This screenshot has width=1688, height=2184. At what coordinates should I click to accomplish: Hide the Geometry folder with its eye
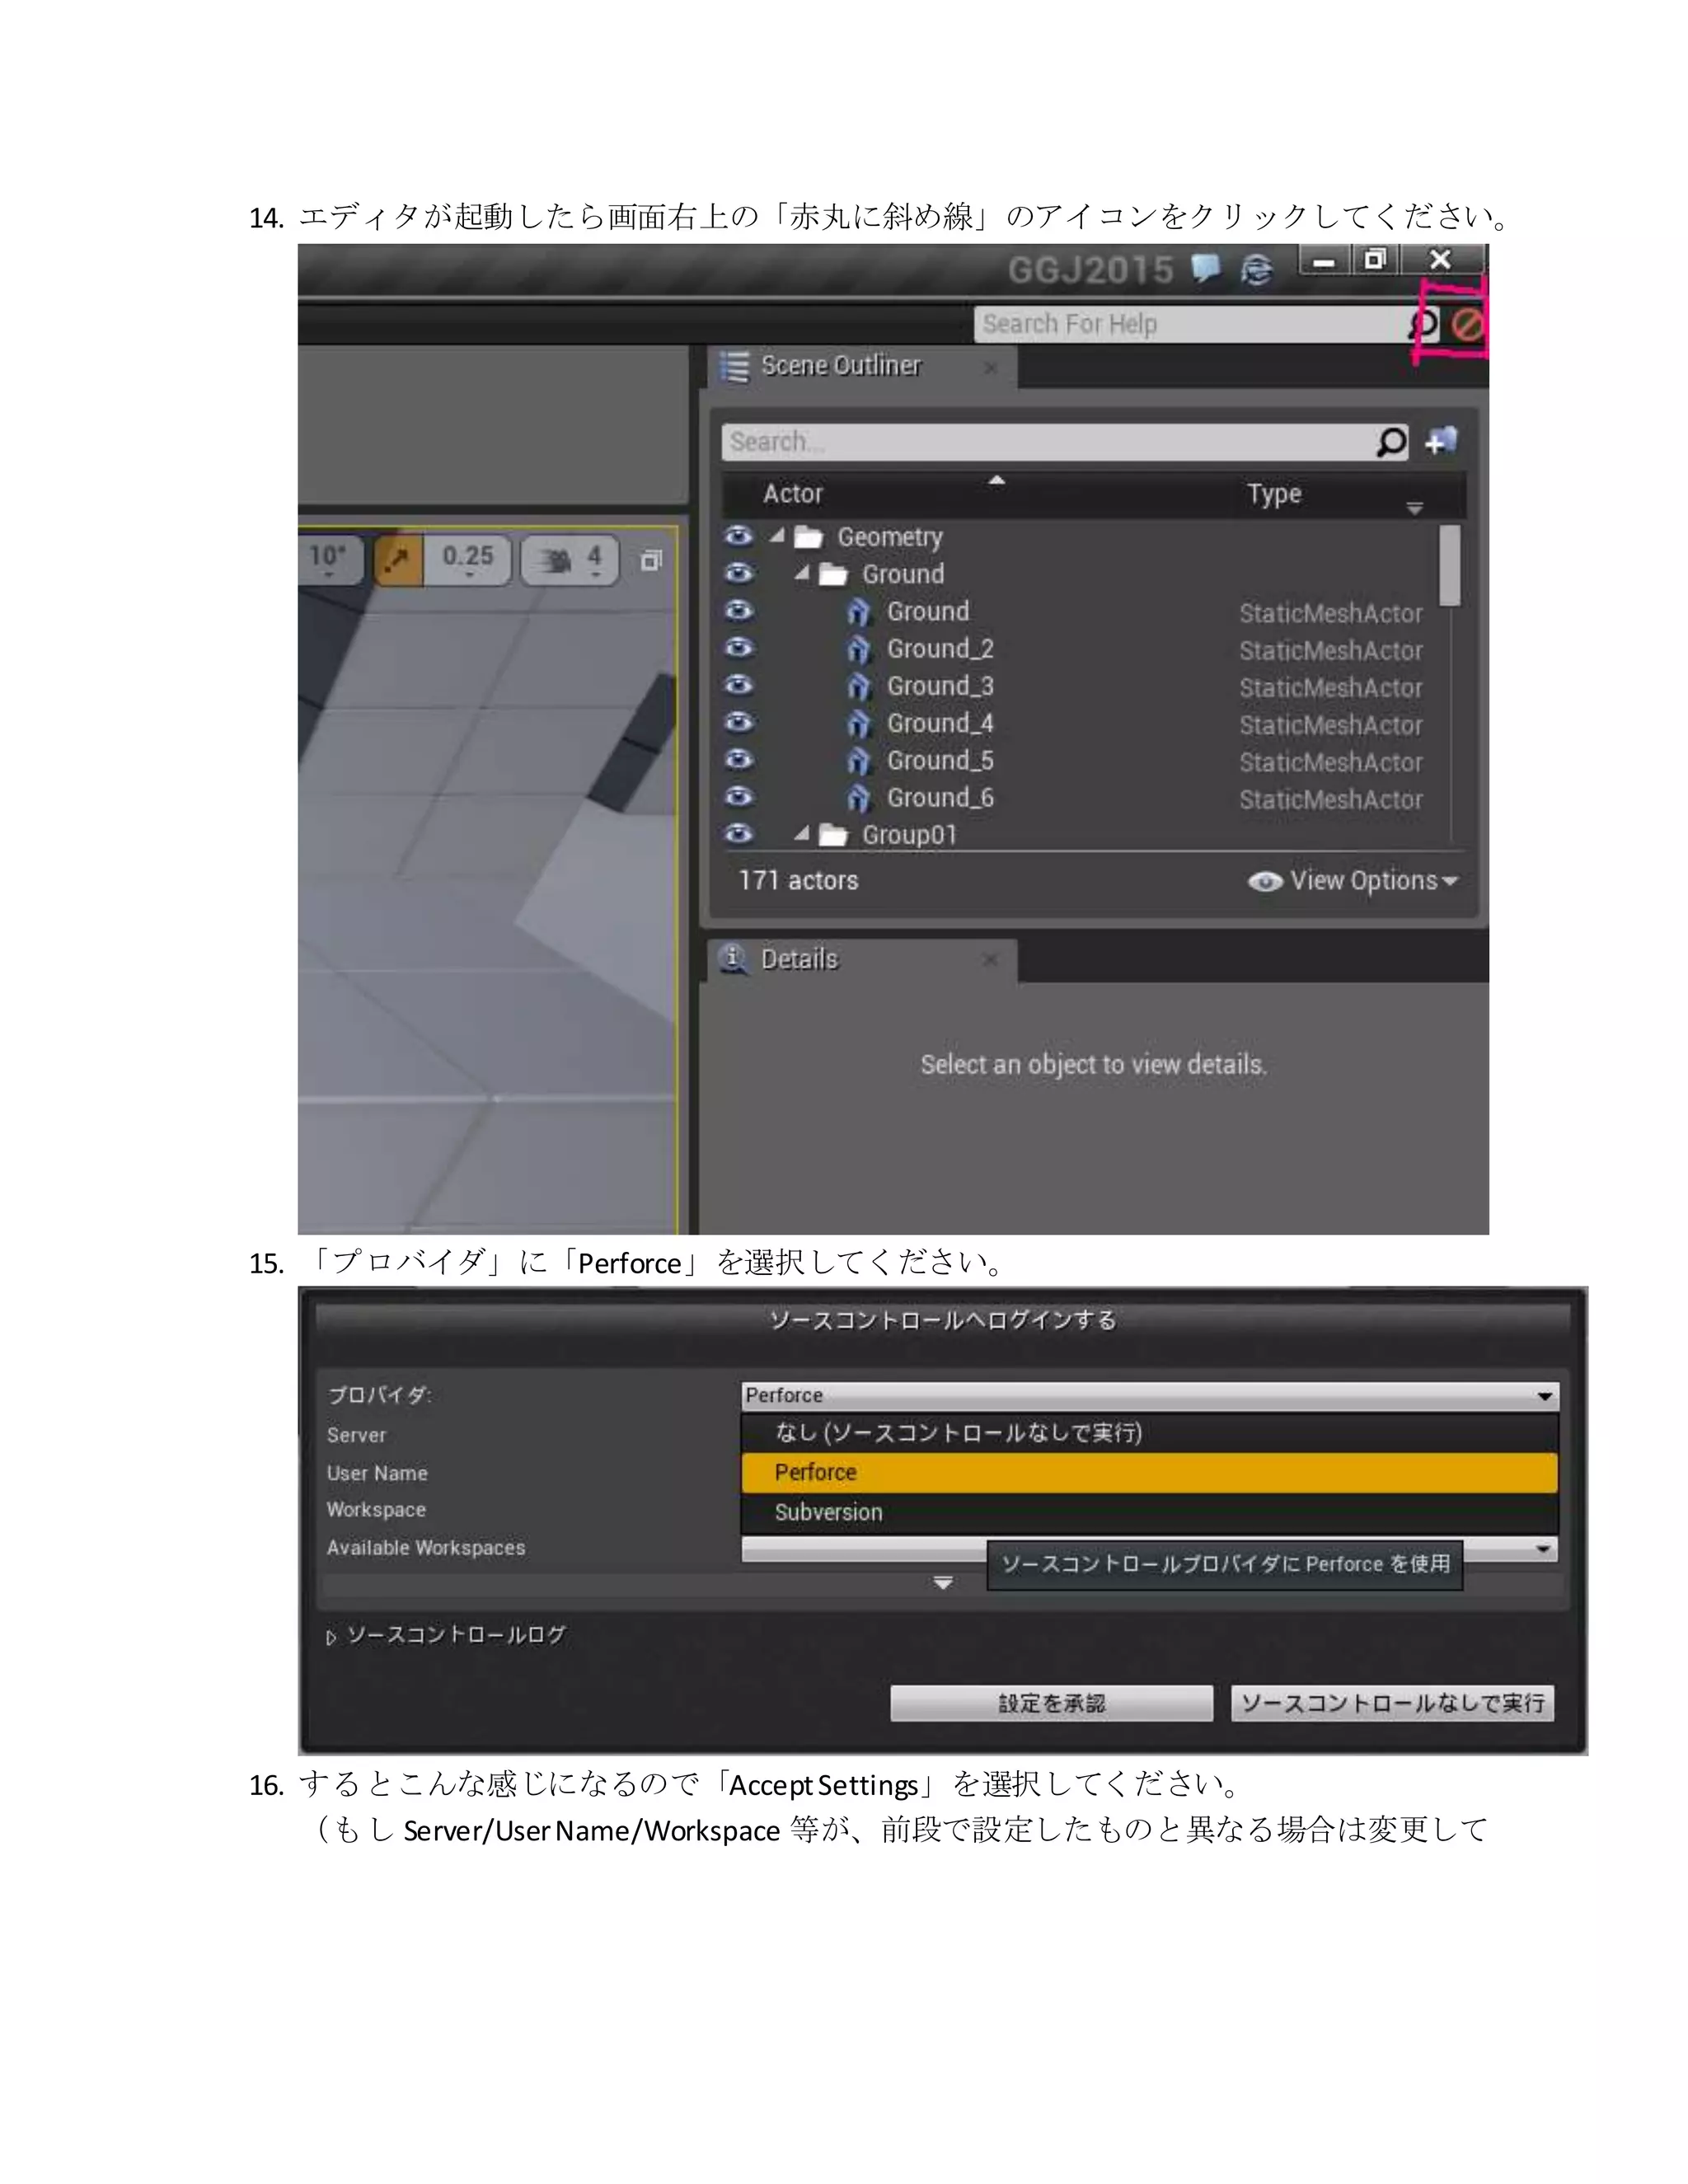[738, 536]
